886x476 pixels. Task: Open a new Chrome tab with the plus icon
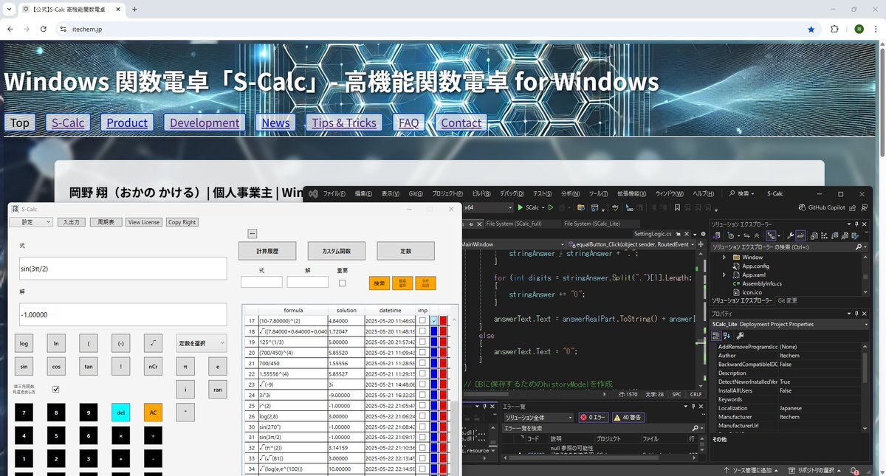point(134,9)
